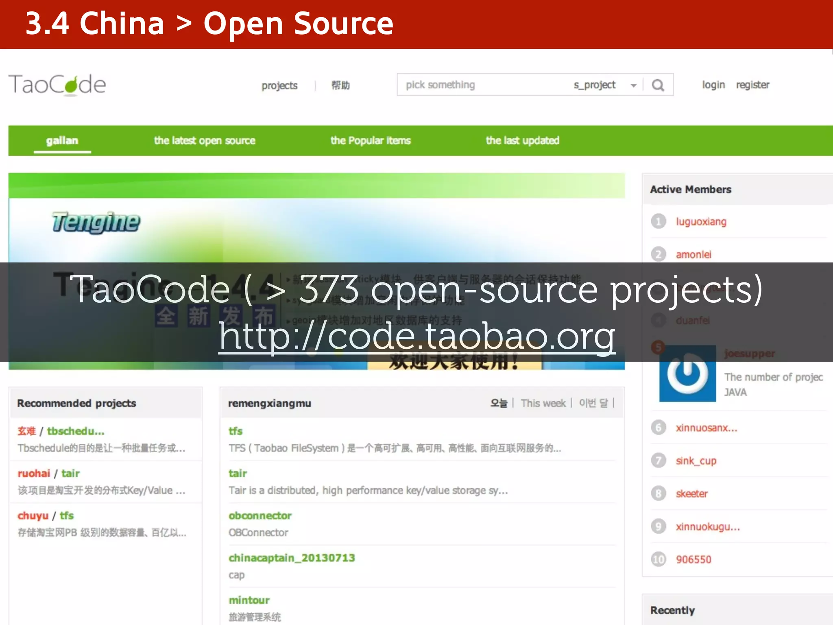Switch to 'the last updated' tab
The image size is (833, 625).
[522, 140]
